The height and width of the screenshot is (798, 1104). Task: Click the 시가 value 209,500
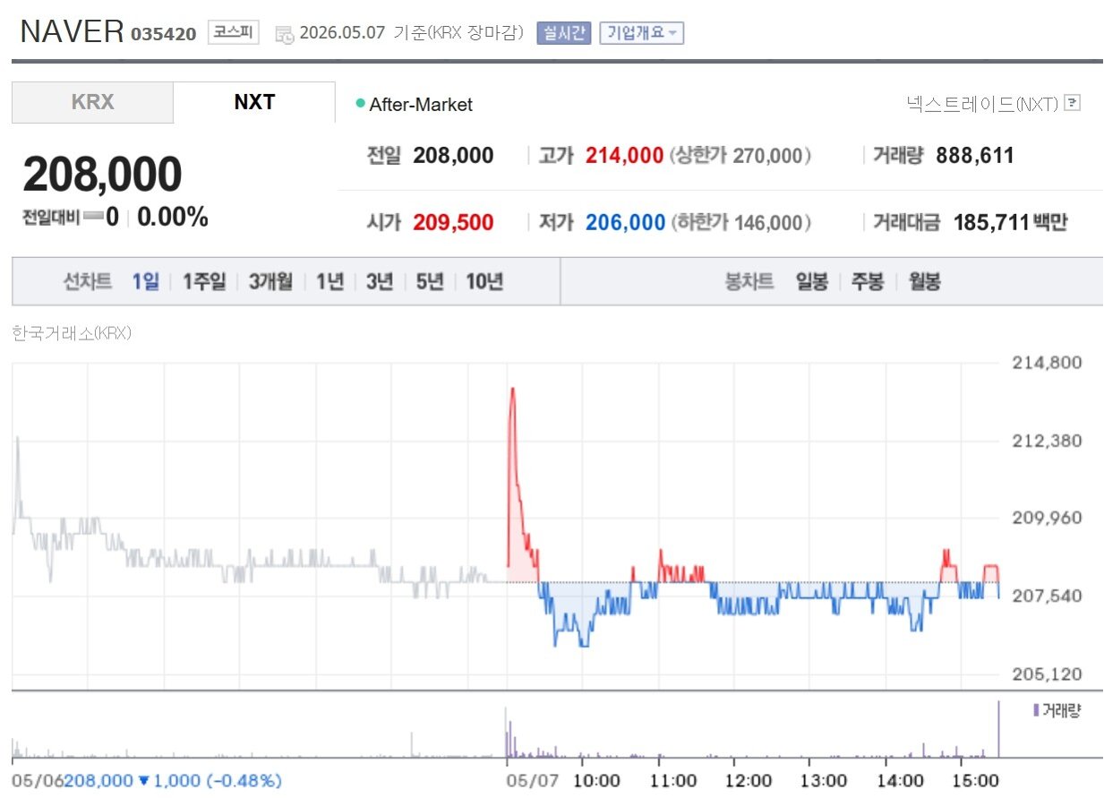453,223
